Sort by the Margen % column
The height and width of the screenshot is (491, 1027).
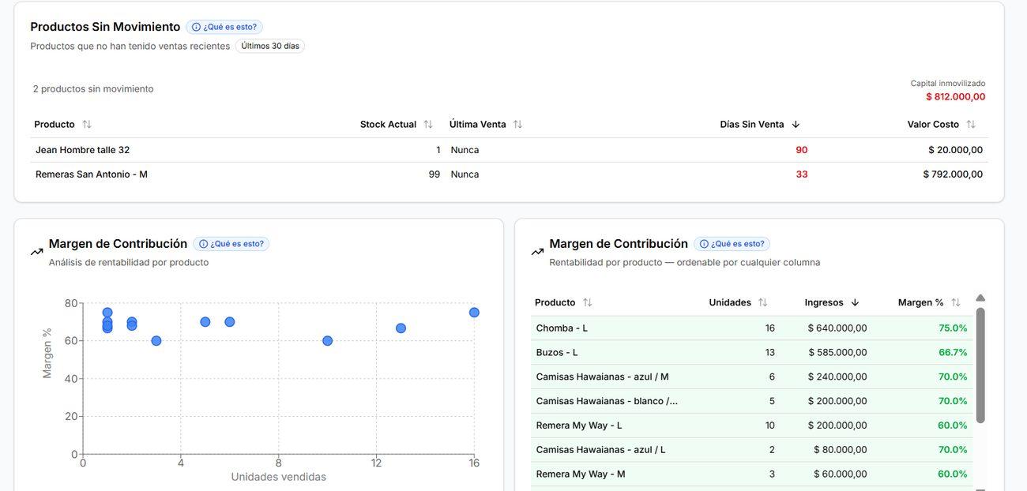pyautogui.click(x=955, y=302)
